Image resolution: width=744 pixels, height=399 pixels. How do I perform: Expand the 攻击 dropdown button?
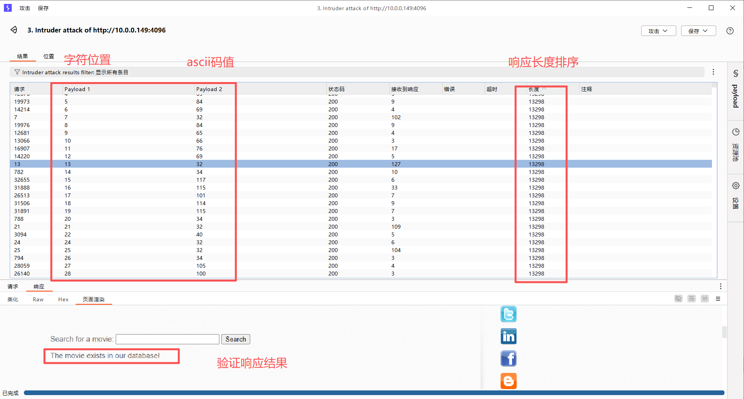click(x=658, y=31)
